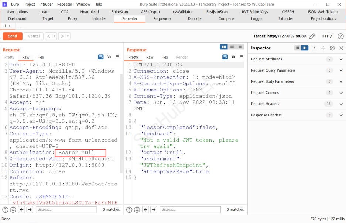This screenshot has width=346, height=223.
Task: Expand Request Headers section
Action: pos(341,104)
